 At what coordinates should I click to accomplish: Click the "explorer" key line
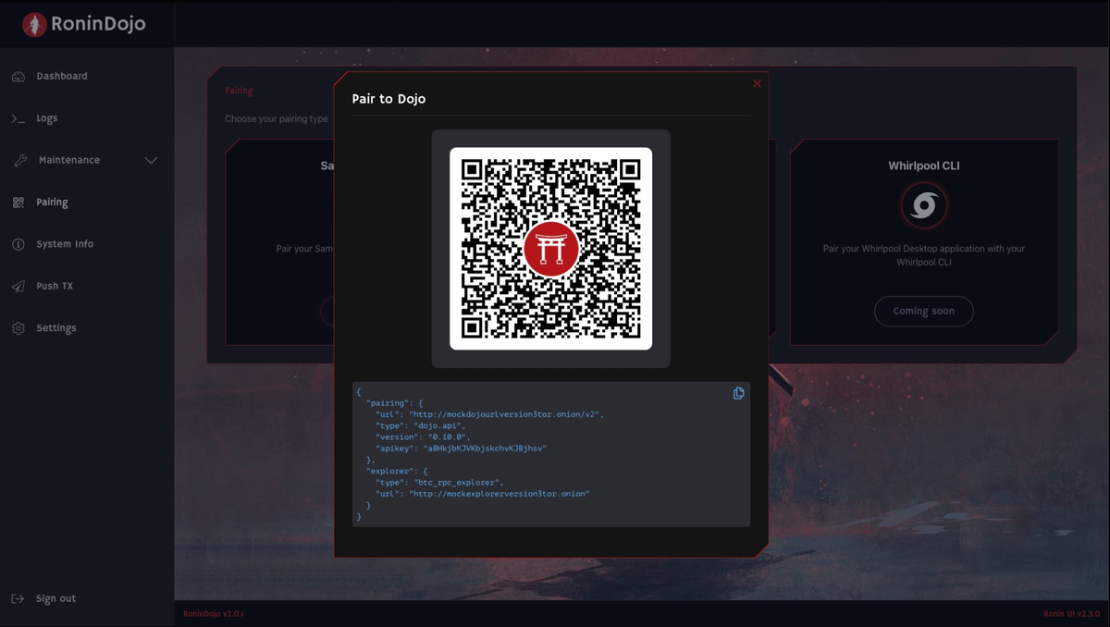pos(397,472)
